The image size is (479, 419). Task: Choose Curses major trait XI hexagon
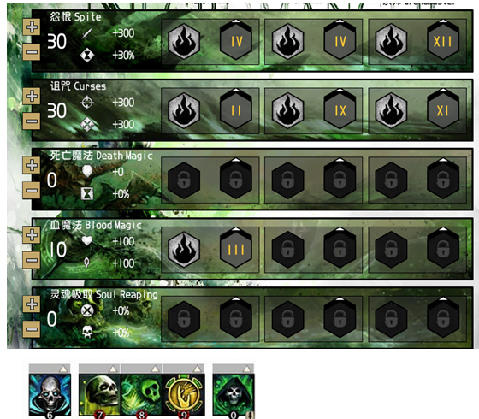coord(443,111)
